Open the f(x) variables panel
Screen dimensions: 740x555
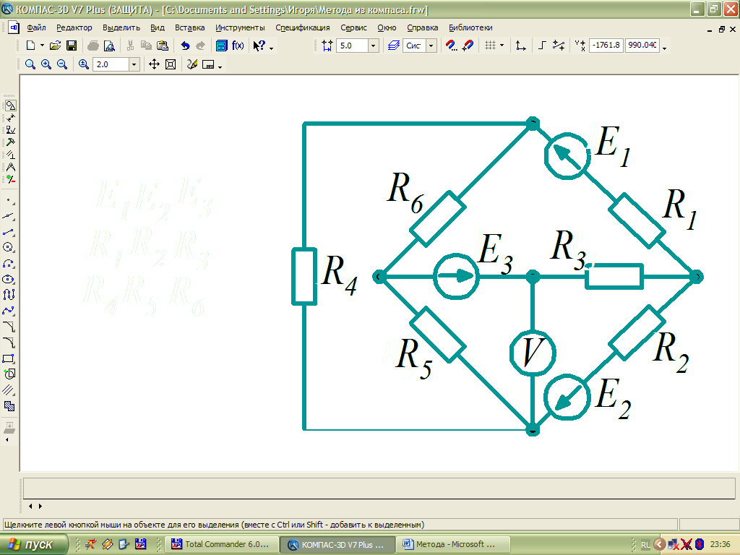point(238,46)
